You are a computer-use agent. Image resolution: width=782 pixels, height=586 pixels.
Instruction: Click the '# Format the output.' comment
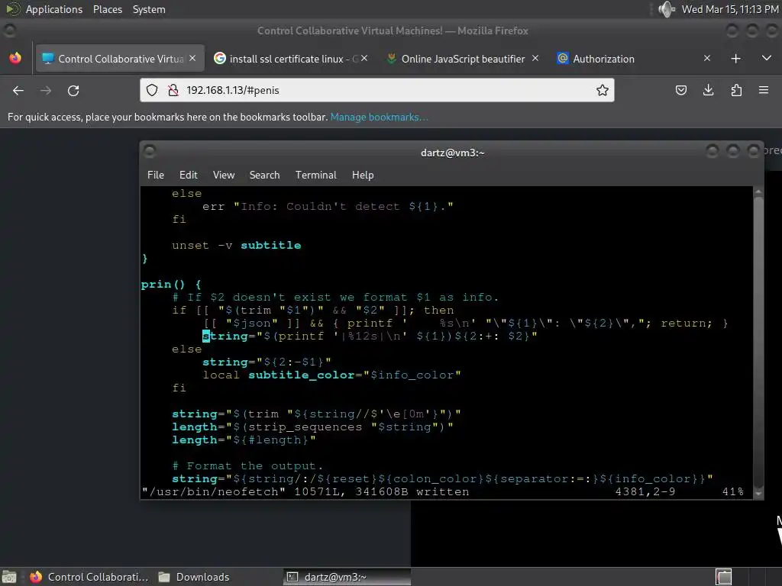(x=247, y=466)
